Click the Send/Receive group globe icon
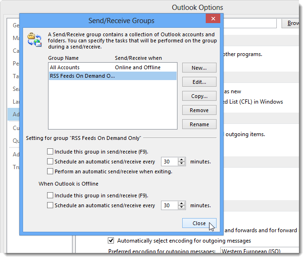Viewport: 306px width, 260px height. (x=34, y=40)
